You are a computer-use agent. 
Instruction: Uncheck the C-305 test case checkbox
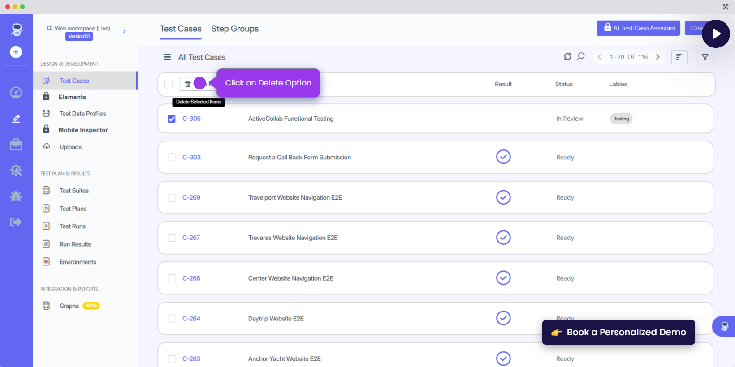(172, 119)
